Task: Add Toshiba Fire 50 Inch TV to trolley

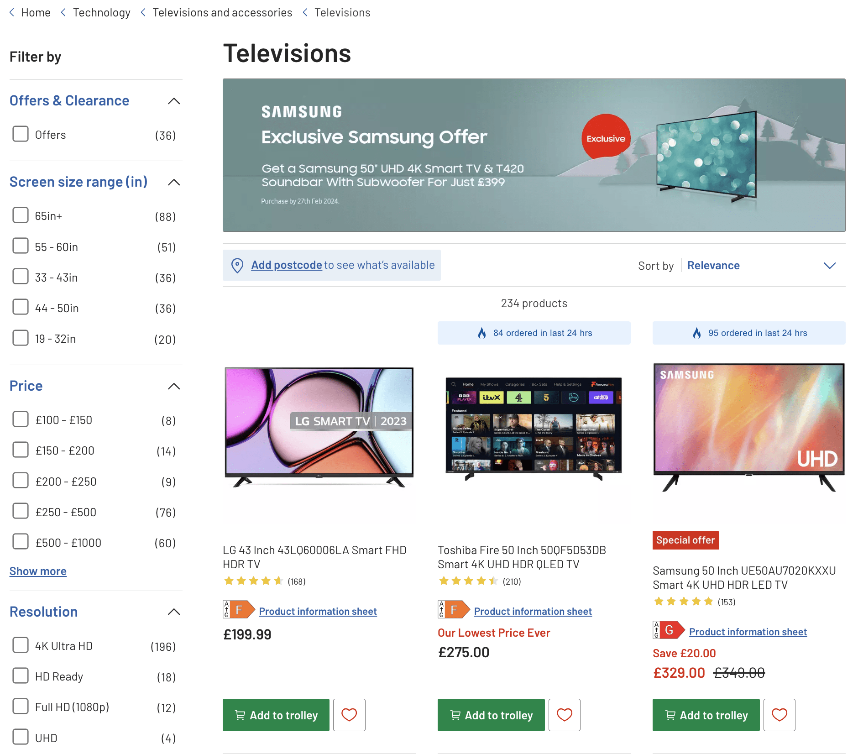Action: point(491,715)
